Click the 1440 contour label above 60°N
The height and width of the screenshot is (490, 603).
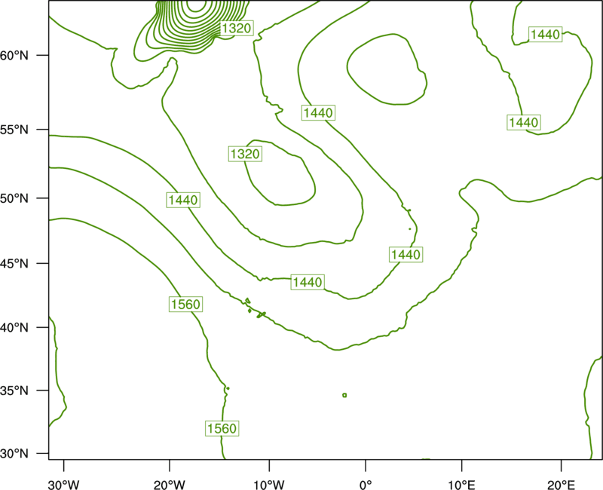tap(545, 35)
